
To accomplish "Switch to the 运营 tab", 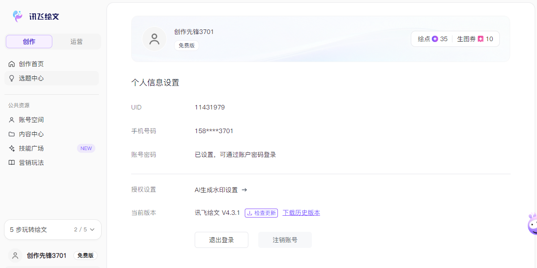I will 77,42.
